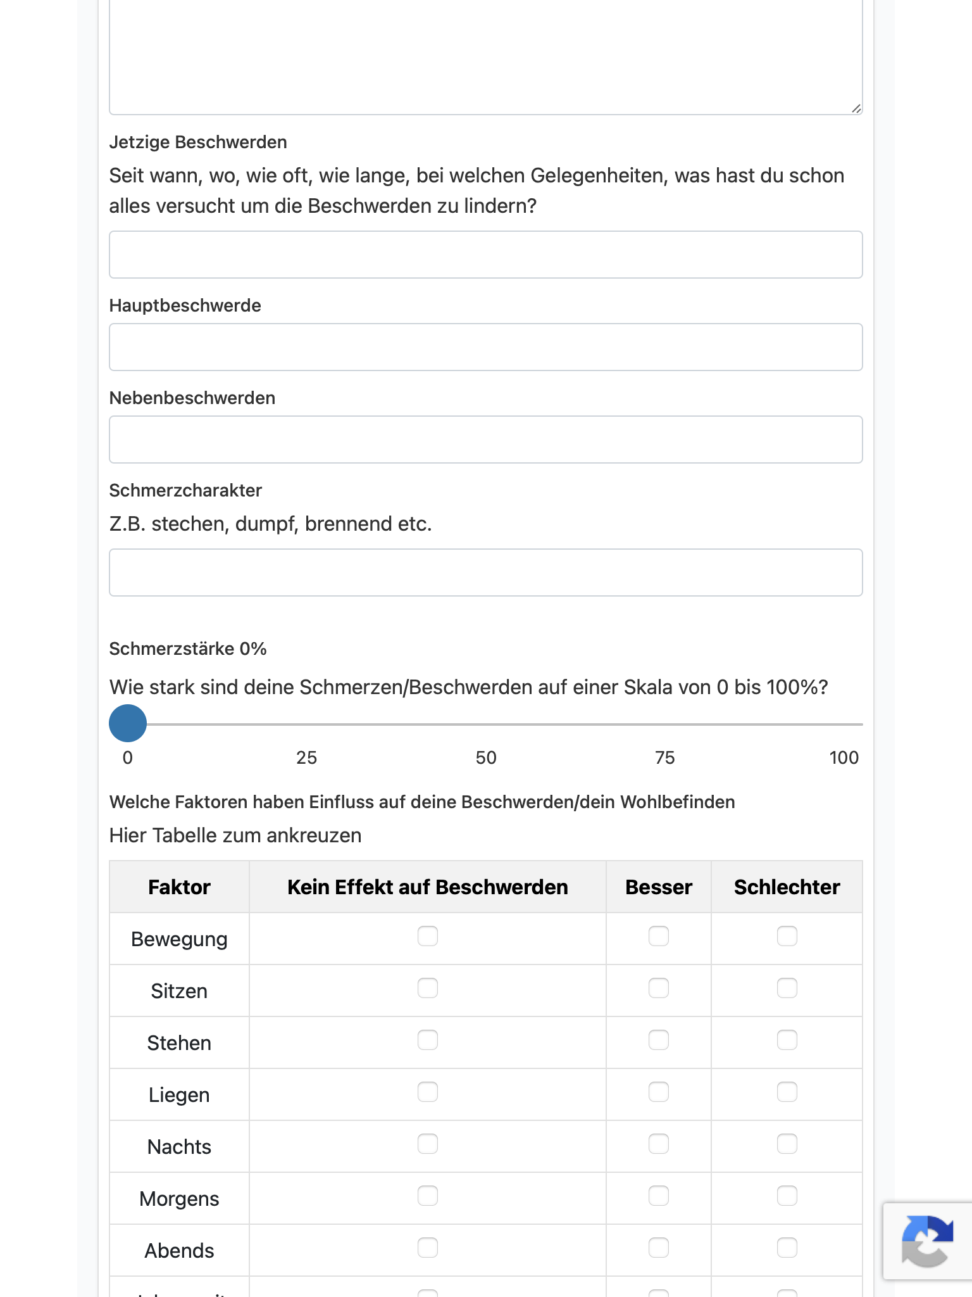Tick 'Schlechter' checkbox for Nachts
Image resolution: width=972 pixels, height=1297 pixels.
(787, 1144)
